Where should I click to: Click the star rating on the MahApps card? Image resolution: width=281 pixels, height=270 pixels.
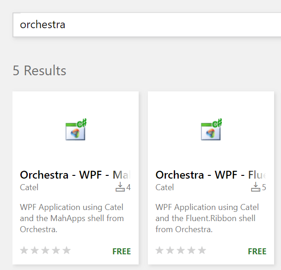click(45, 250)
